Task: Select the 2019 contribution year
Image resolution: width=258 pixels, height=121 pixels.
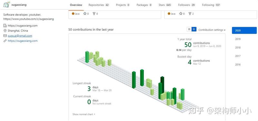Action: tap(238, 39)
